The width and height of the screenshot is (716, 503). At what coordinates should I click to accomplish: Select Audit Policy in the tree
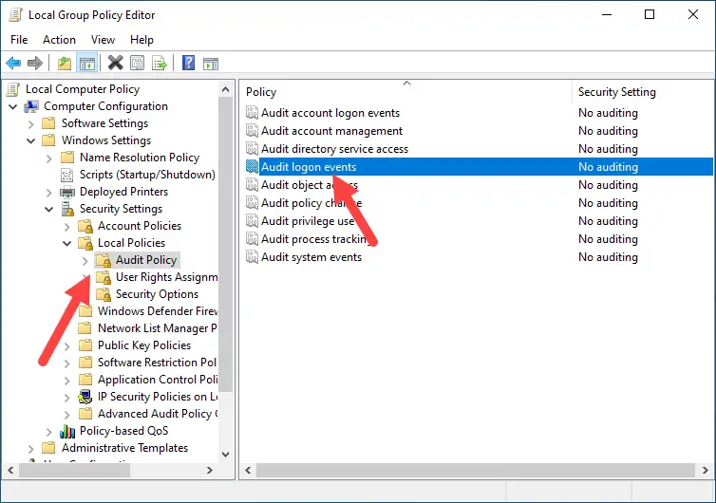click(x=146, y=260)
